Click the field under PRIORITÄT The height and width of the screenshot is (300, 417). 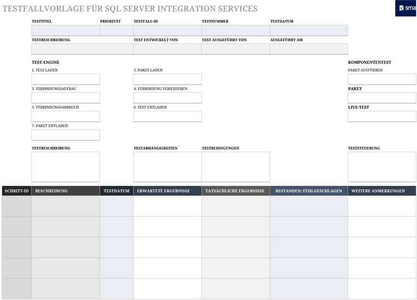tap(116, 30)
